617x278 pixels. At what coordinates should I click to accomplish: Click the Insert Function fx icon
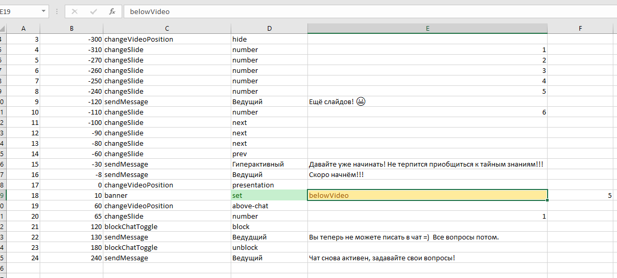[112, 11]
